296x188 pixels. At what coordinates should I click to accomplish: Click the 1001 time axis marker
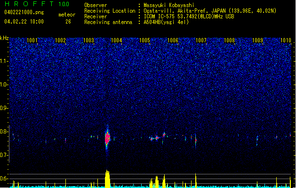(32, 40)
